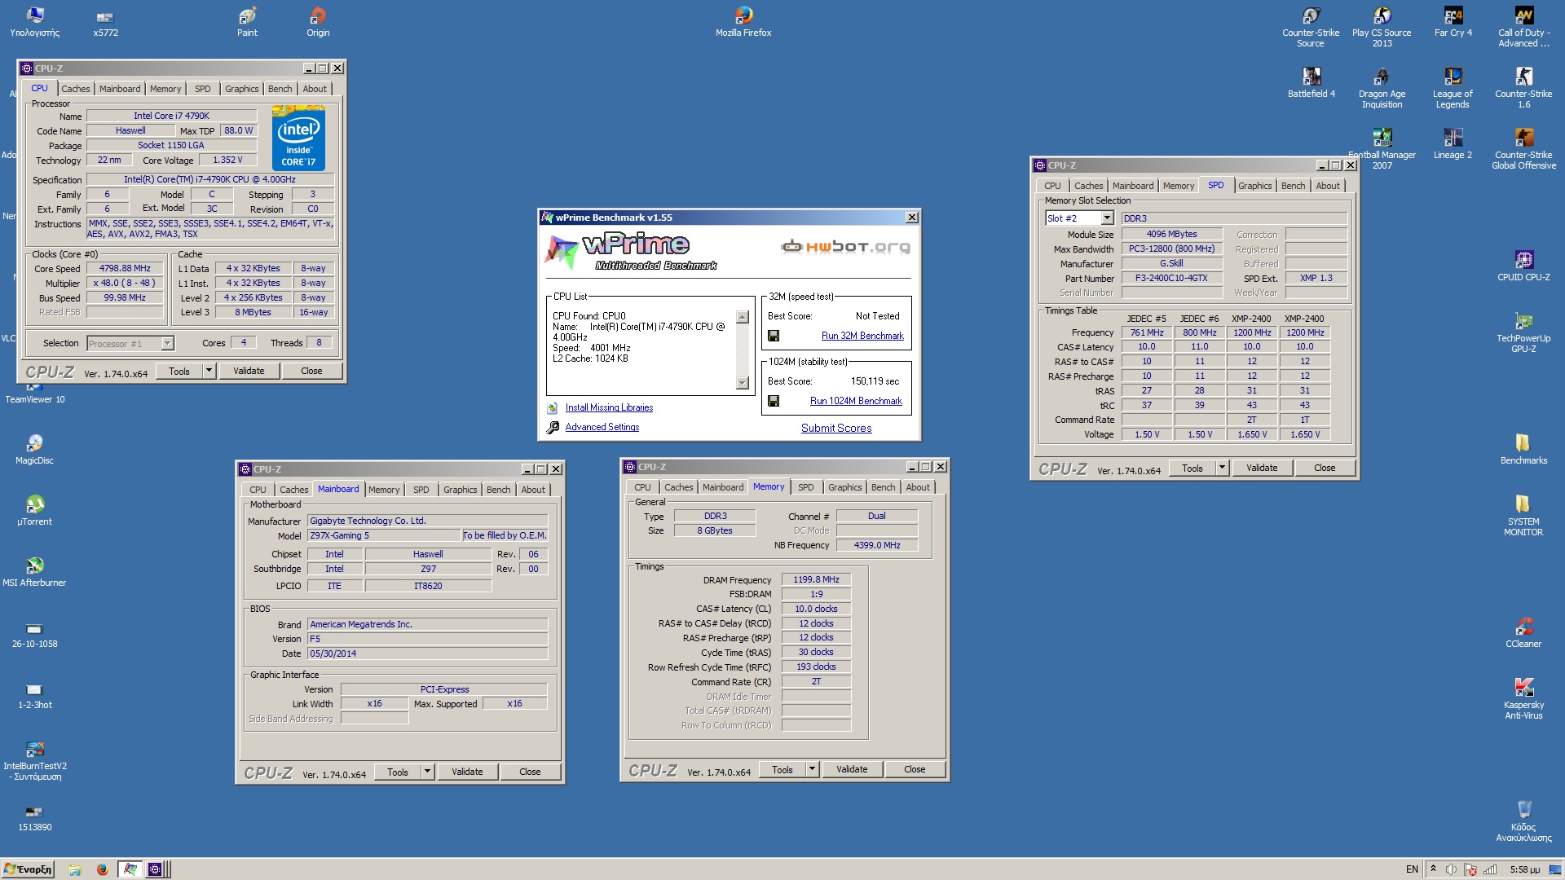Open the SYSTEM MONITOR folder

point(1523,516)
